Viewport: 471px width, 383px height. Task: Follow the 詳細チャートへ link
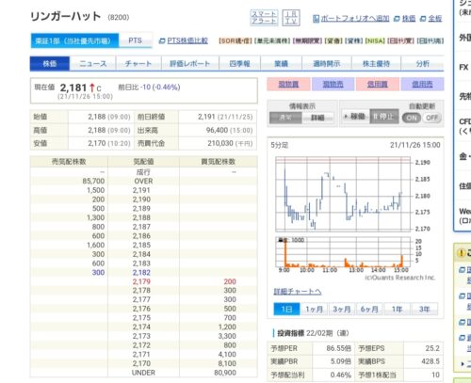coord(298,292)
